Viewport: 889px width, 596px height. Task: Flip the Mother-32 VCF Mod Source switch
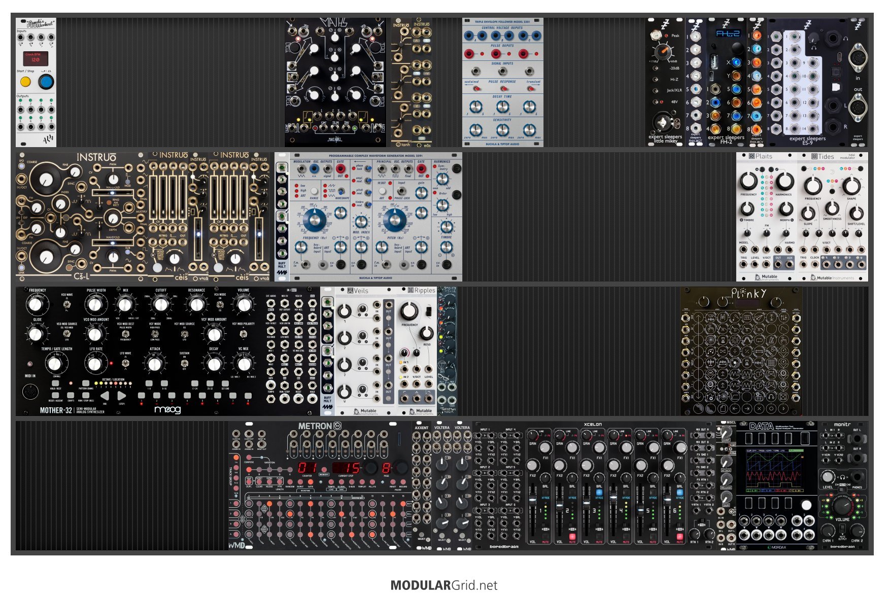tap(184, 333)
